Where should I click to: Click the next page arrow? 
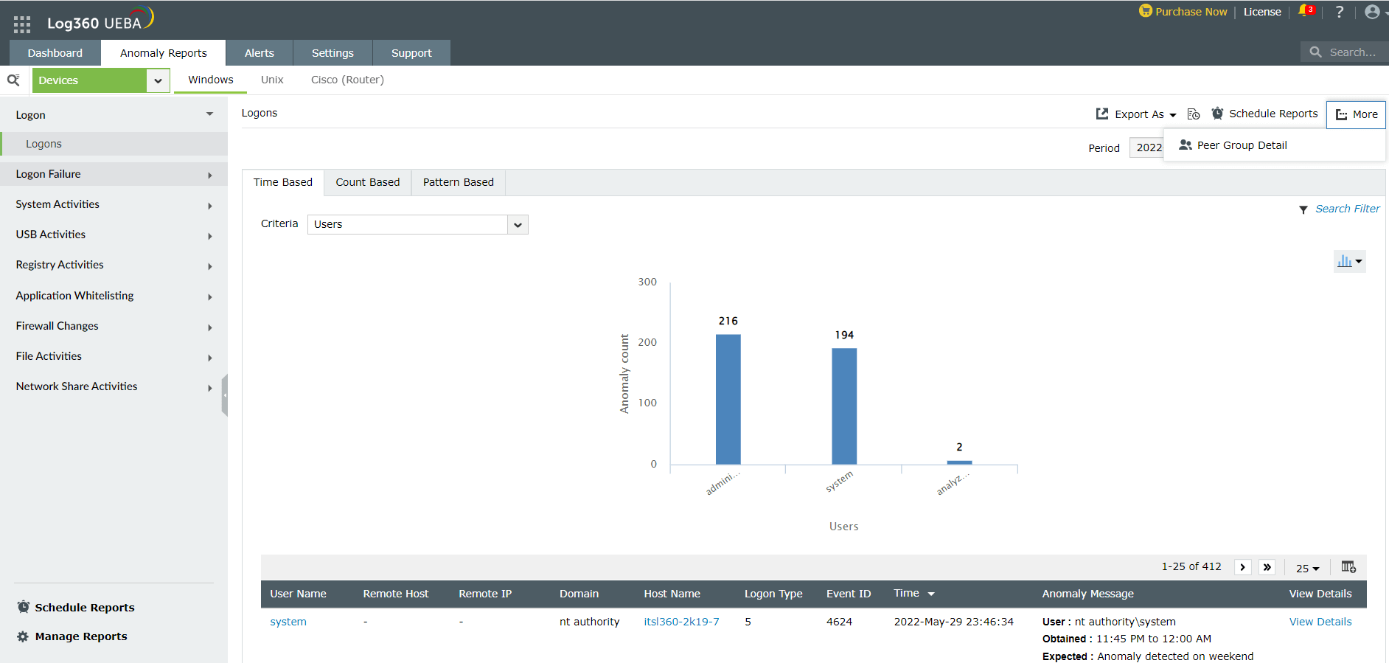(1243, 567)
